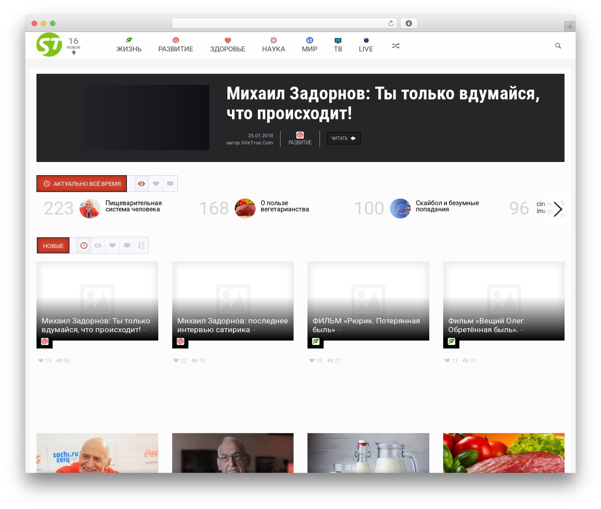Open the АКТУАЛЬНО ВСЁ ВРЕМЯ period selector
601x509 pixels.
pyautogui.click(x=82, y=184)
